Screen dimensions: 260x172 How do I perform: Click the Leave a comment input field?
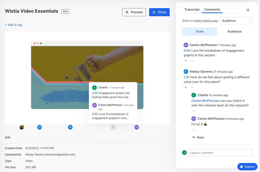(x=220, y=153)
